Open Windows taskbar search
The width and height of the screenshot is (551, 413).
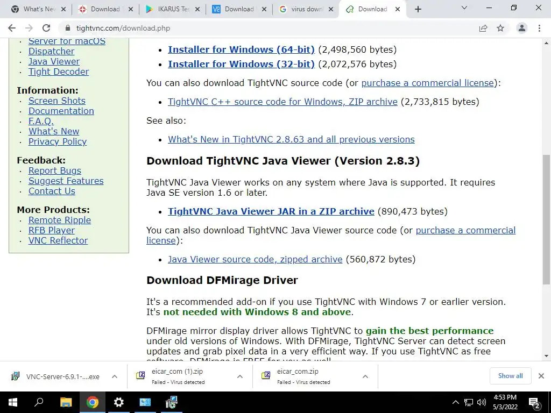click(x=39, y=402)
